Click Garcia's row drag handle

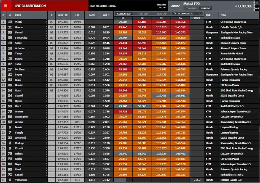[x=47, y=27]
